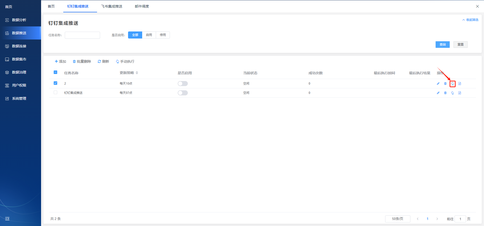
Task: Open 数据连接 in the sidebar
Action: click(20, 46)
